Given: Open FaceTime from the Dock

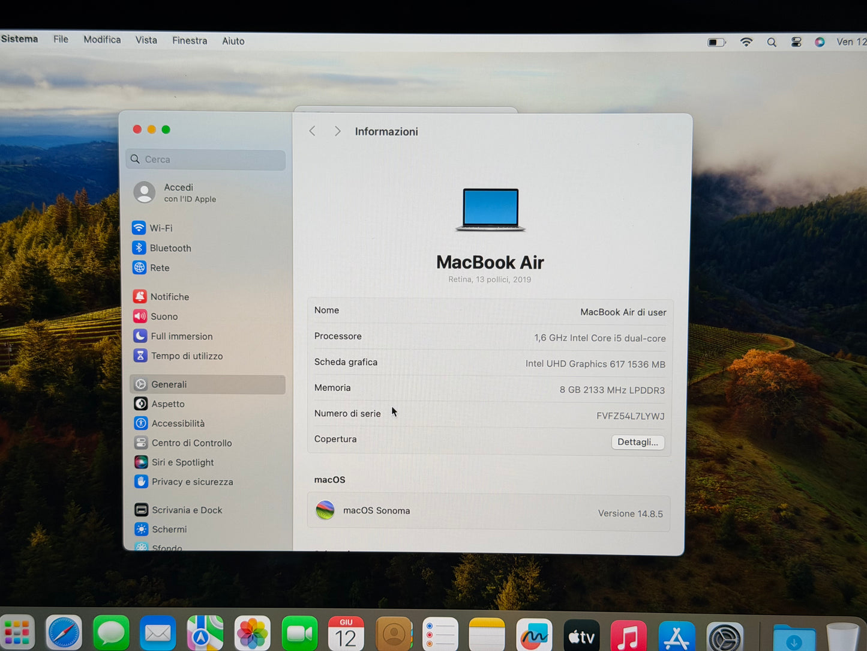Looking at the screenshot, I should point(299,634).
